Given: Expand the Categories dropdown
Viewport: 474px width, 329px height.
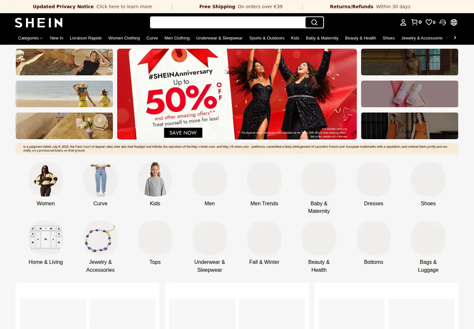Looking at the screenshot, I should (x=30, y=38).
